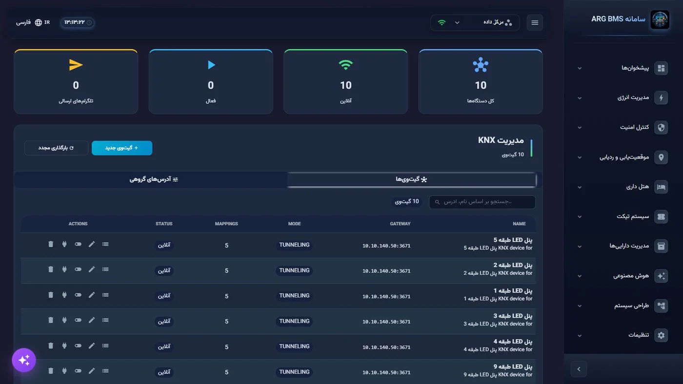
Task: Open the mappings list for پنل LED طبقه 2
Action: coord(105,269)
